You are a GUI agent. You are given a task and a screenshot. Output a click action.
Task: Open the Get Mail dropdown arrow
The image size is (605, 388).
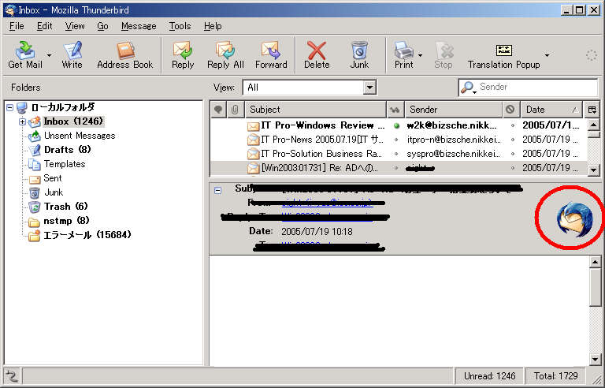pos(49,55)
